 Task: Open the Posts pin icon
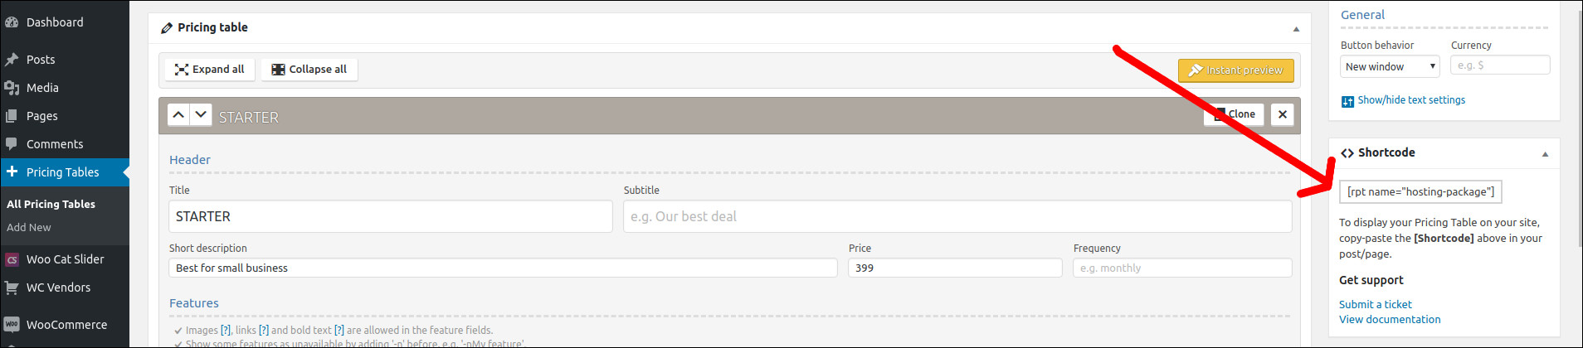tap(12, 60)
